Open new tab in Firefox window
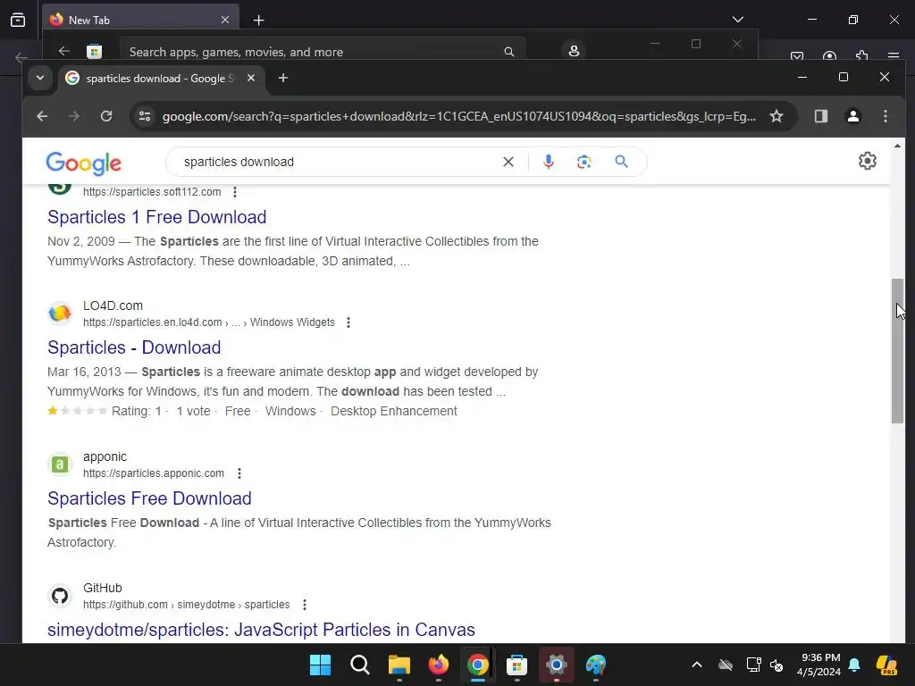The image size is (915, 686). pos(258,21)
